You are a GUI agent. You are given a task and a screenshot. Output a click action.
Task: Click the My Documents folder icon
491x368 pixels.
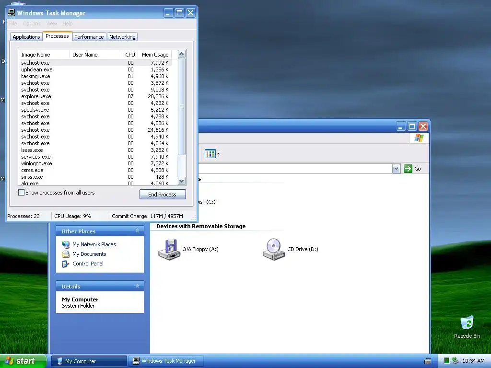pos(65,254)
